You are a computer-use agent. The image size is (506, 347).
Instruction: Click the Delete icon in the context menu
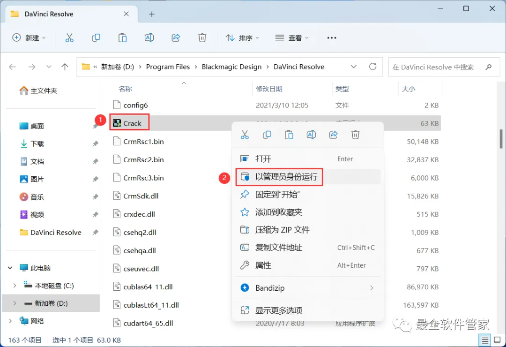(355, 135)
